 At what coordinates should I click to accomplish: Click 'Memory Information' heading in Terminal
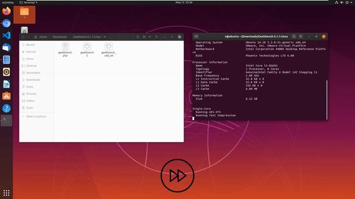tap(207, 96)
